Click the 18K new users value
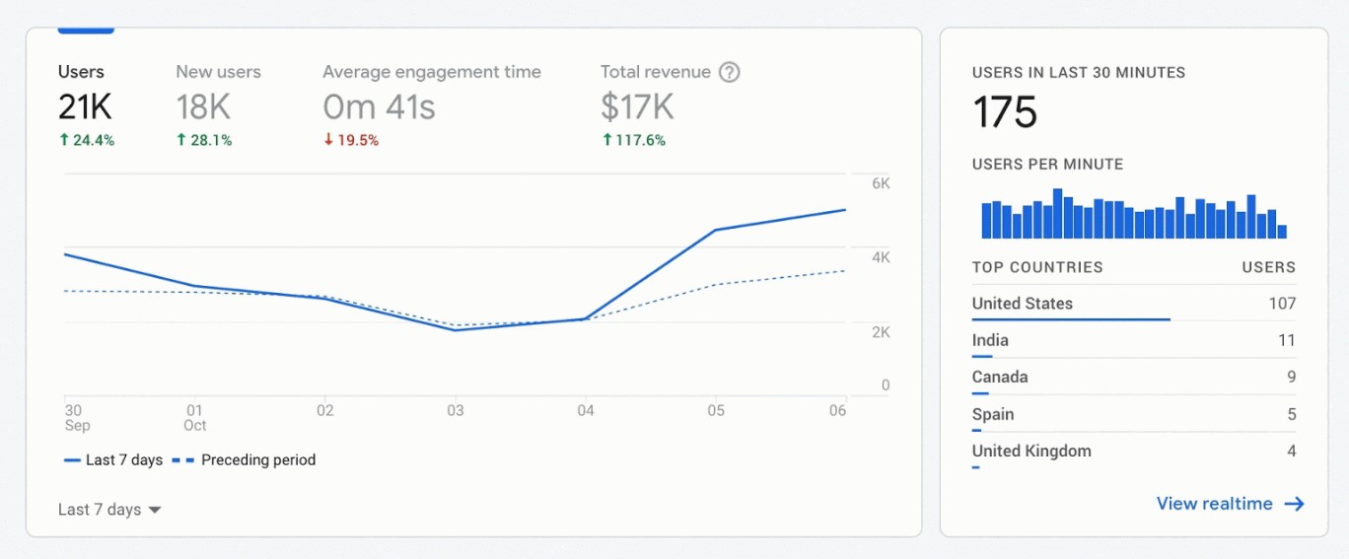The height and width of the screenshot is (559, 1349). (x=203, y=106)
